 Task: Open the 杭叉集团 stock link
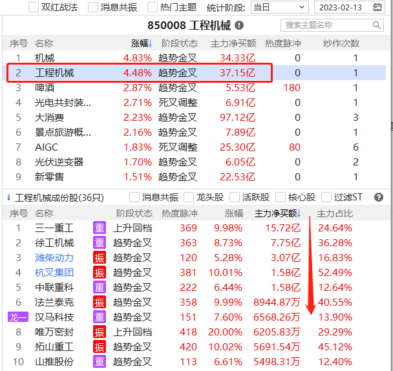click(54, 273)
